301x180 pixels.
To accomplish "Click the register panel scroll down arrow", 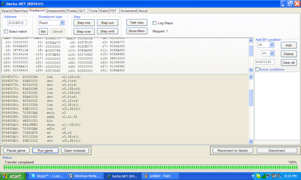I will coord(251,70).
